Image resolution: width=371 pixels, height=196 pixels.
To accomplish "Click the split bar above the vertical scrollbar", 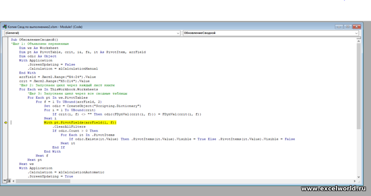I will click(x=359, y=38).
